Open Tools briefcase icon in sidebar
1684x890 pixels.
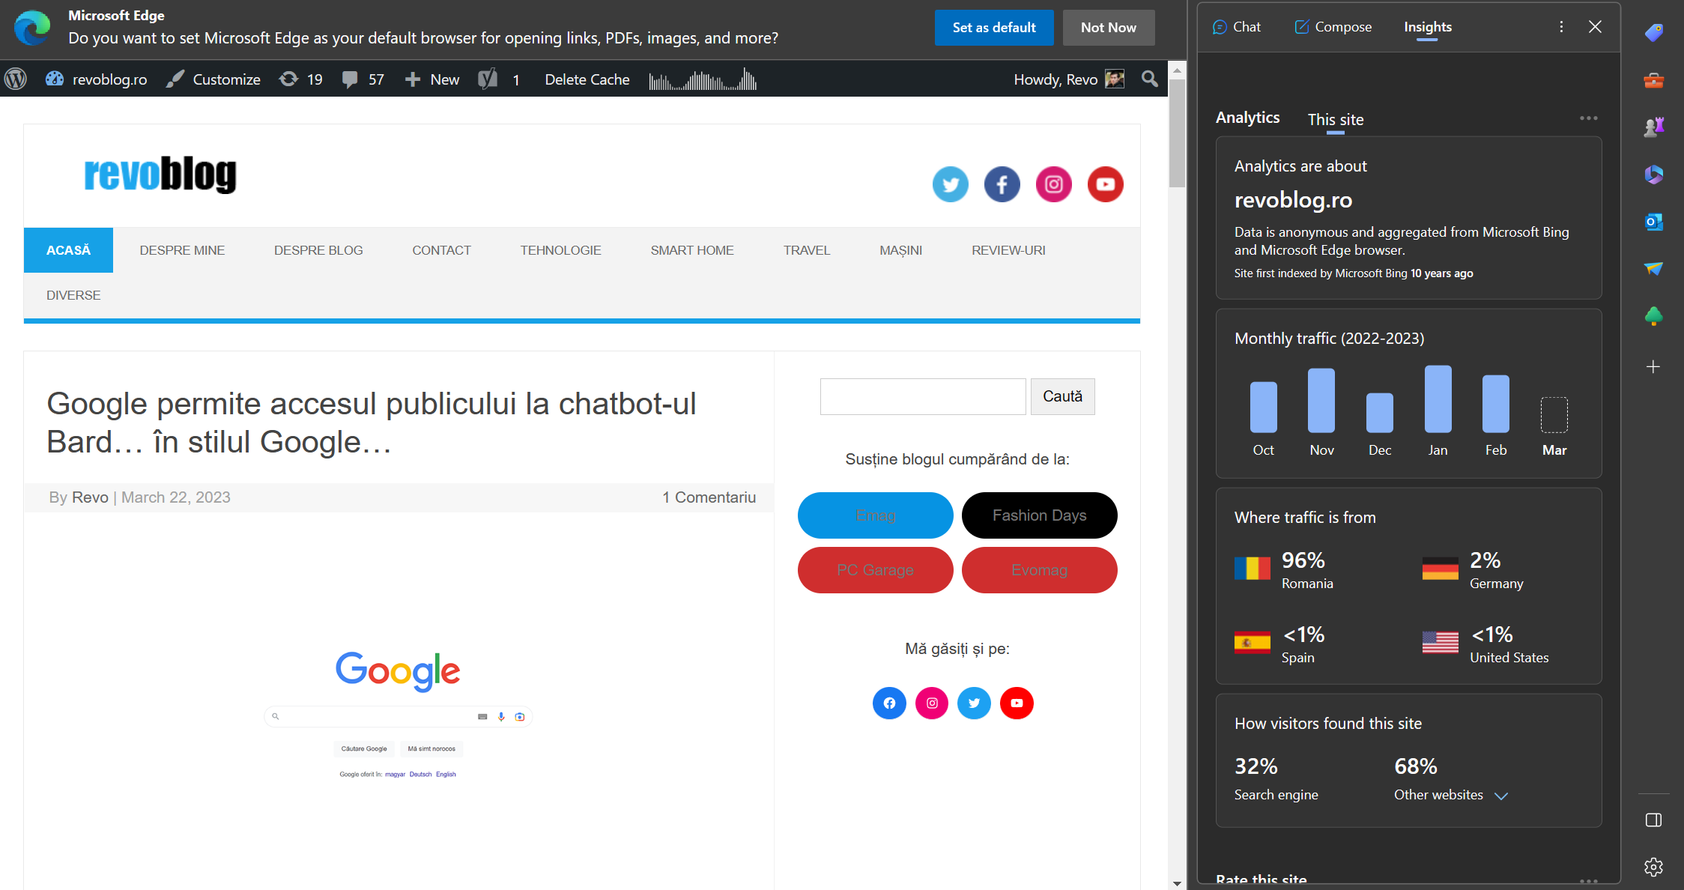[x=1653, y=80]
